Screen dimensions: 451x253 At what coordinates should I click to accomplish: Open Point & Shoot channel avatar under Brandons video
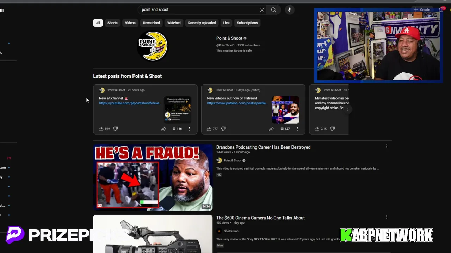[x=219, y=161]
